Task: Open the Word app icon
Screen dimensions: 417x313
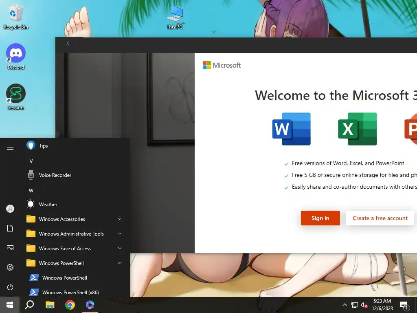Action: point(291,129)
